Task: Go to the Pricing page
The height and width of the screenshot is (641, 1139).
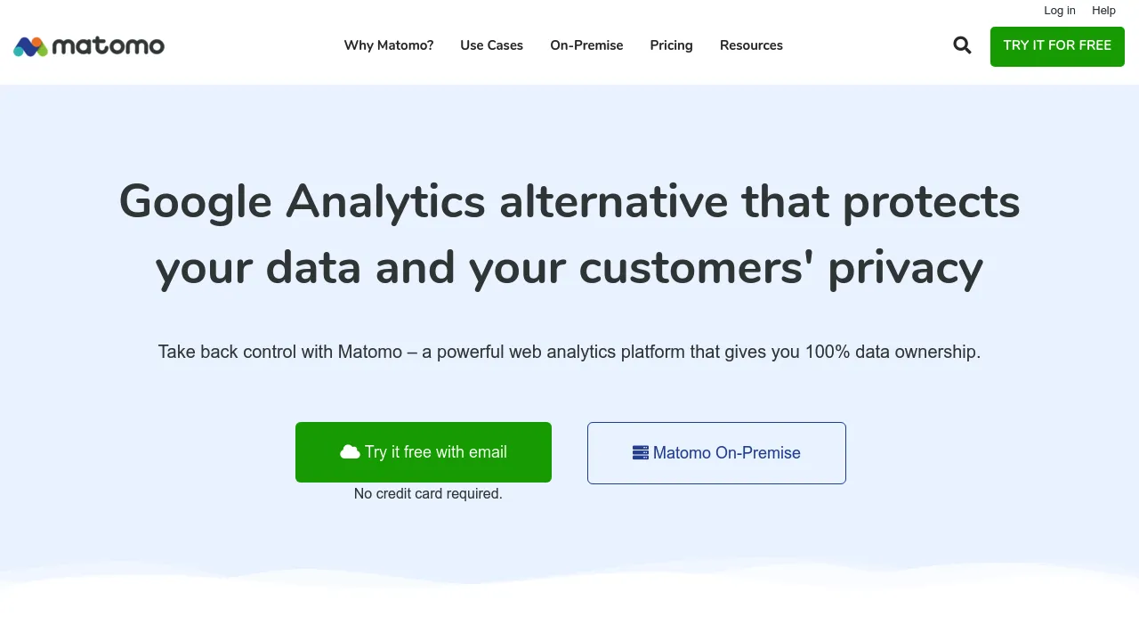Action: click(671, 45)
